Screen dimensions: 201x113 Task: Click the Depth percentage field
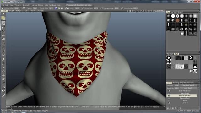point(78,8)
